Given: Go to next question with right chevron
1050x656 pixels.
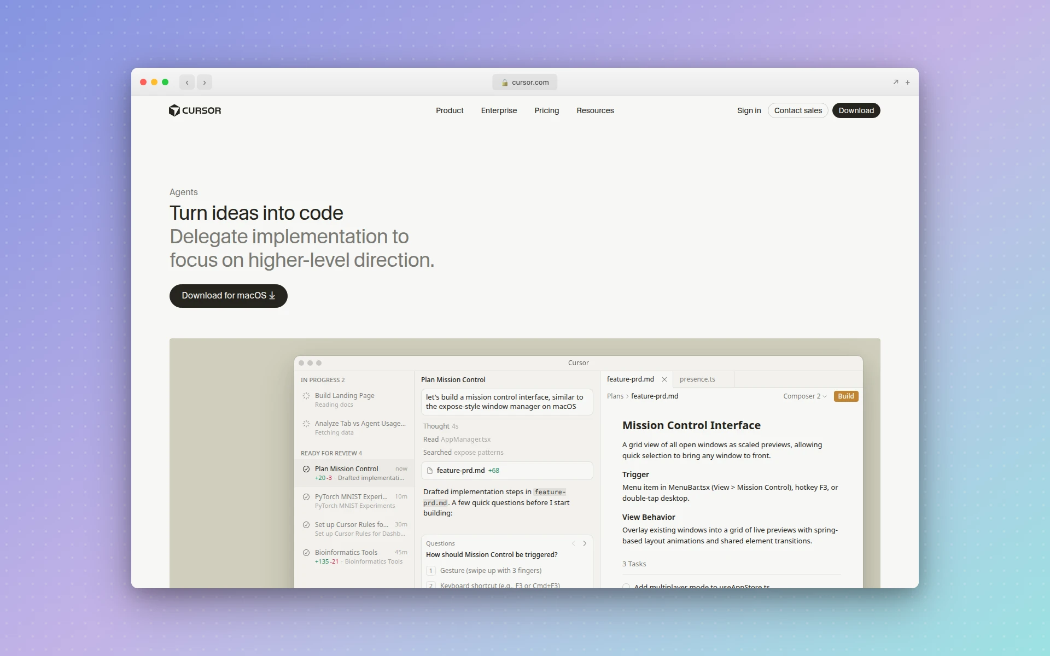Looking at the screenshot, I should [585, 543].
